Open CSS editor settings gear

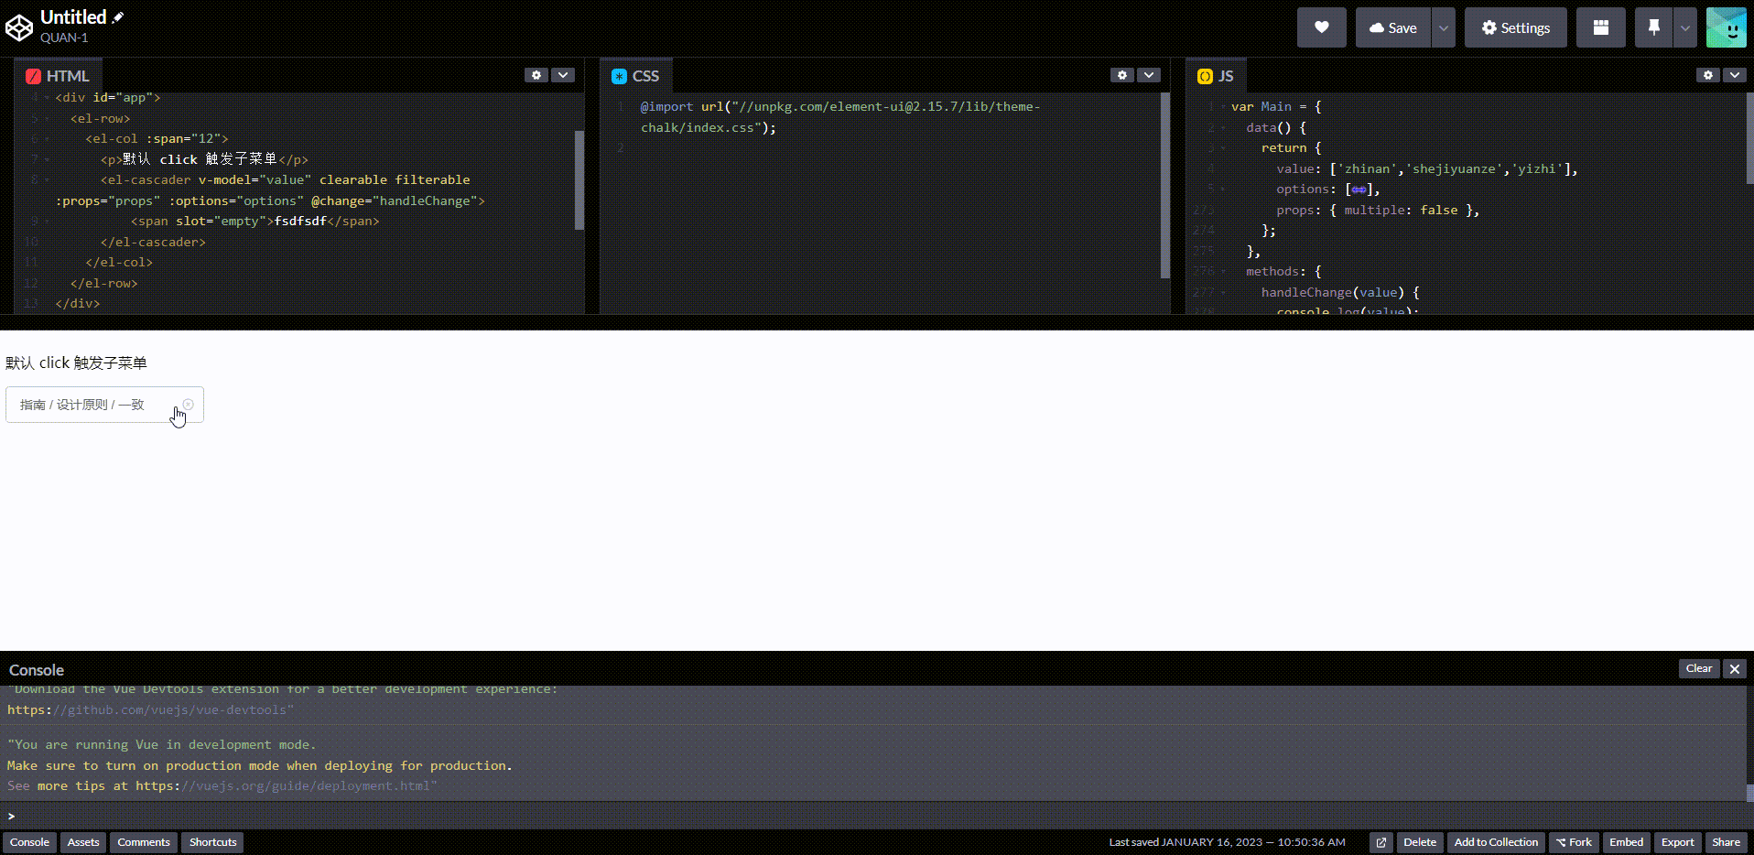click(x=1122, y=75)
